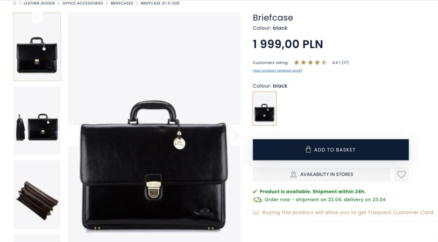This screenshot has height=242, width=438.
Task: Go to the Briefcases breadcrumb category
Action: (x=122, y=3)
